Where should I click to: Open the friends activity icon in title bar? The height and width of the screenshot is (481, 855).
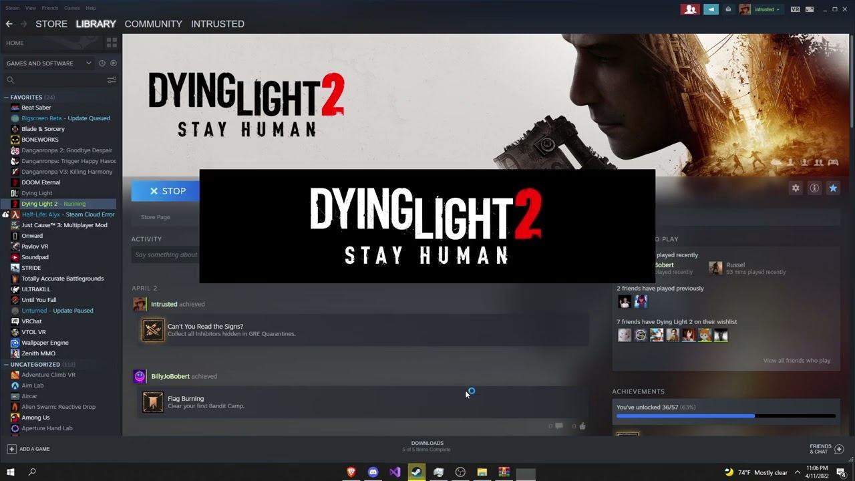tap(690, 9)
